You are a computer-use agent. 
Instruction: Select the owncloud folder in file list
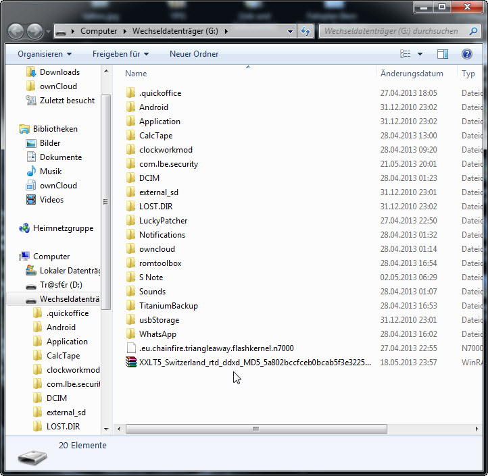pyautogui.click(x=157, y=249)
